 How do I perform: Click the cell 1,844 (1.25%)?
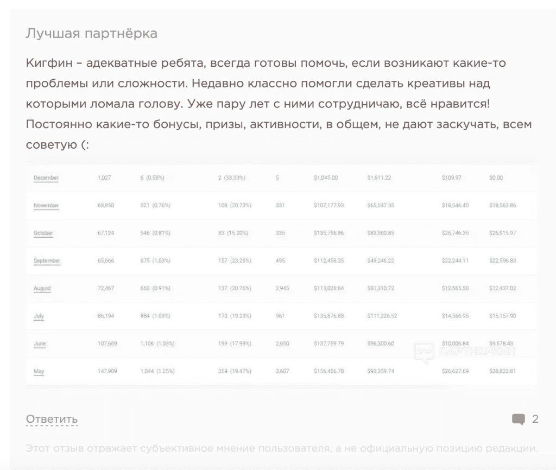pos(157,371)
